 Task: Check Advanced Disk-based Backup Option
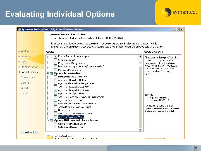point(55,103)
